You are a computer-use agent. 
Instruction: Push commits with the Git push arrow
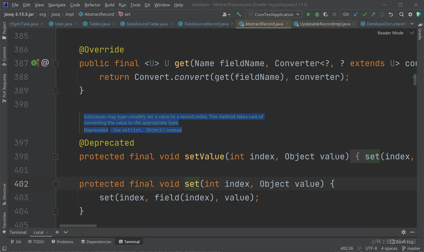click(x=373, y=14)
